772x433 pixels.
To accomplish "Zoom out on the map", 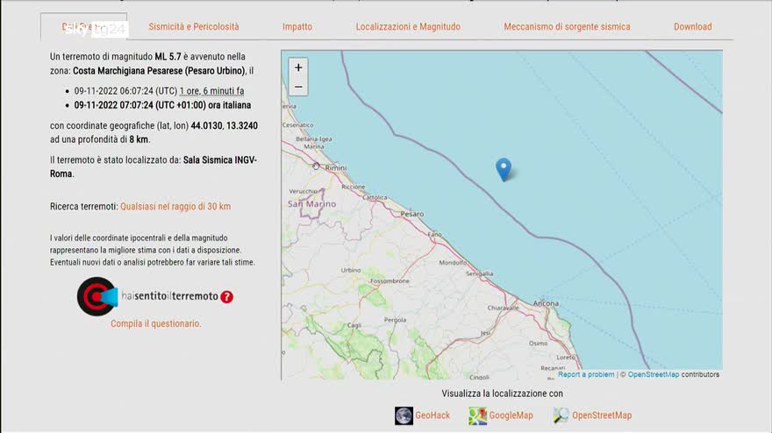I will point(298,87).
